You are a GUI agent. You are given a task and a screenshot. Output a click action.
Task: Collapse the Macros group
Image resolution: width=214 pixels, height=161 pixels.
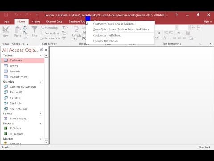coord(40,139)
